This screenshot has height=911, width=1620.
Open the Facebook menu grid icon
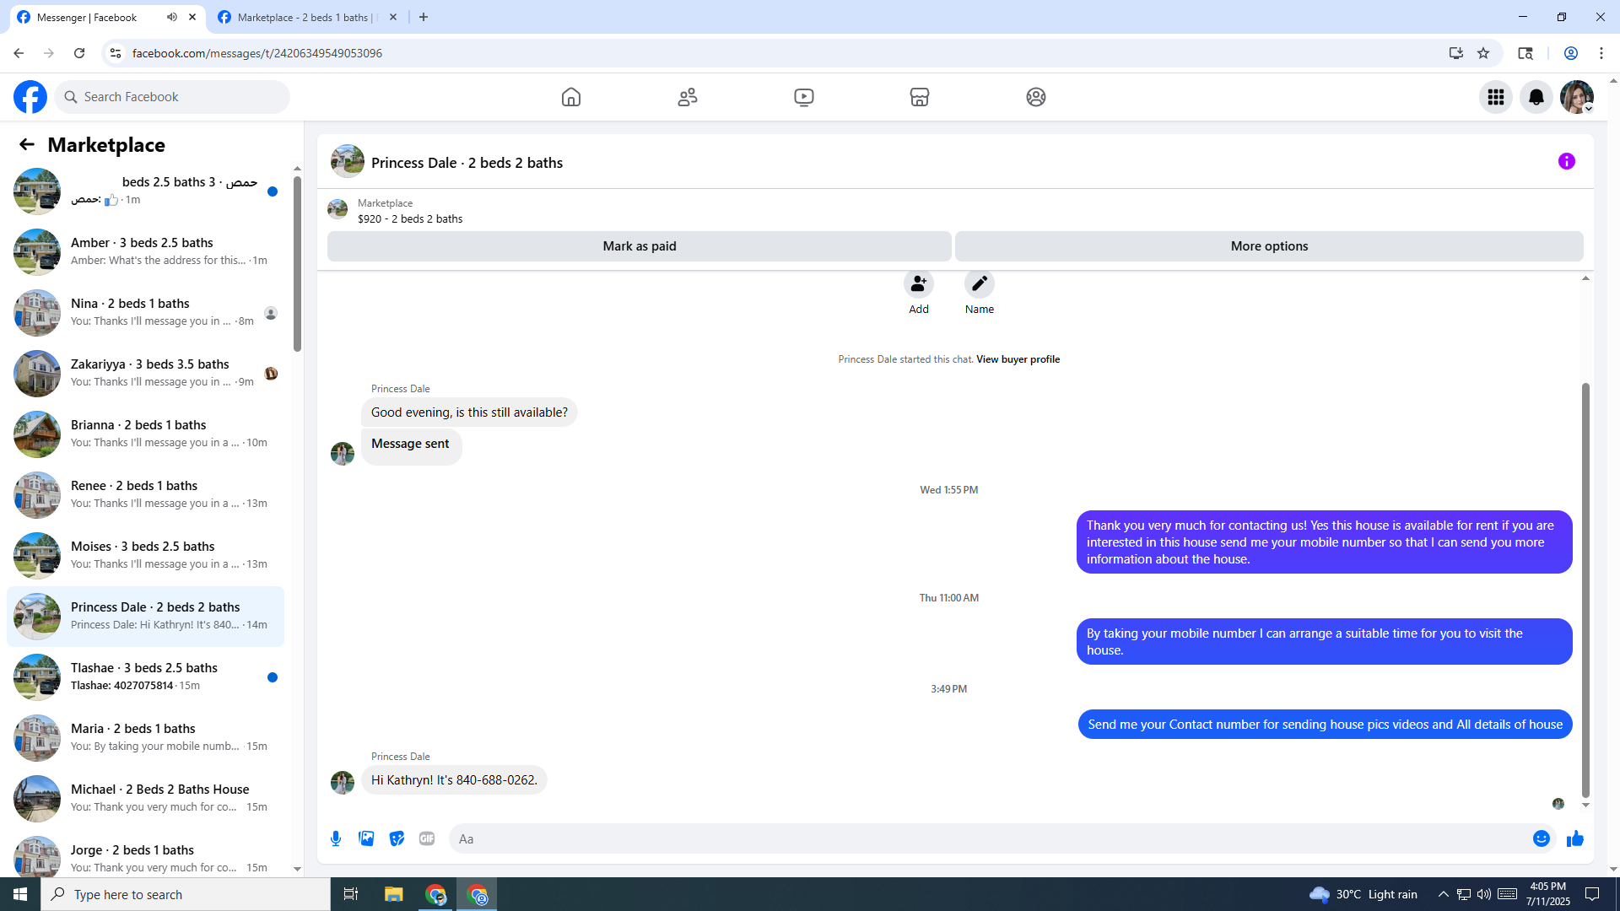click(x=1496, y=97)
